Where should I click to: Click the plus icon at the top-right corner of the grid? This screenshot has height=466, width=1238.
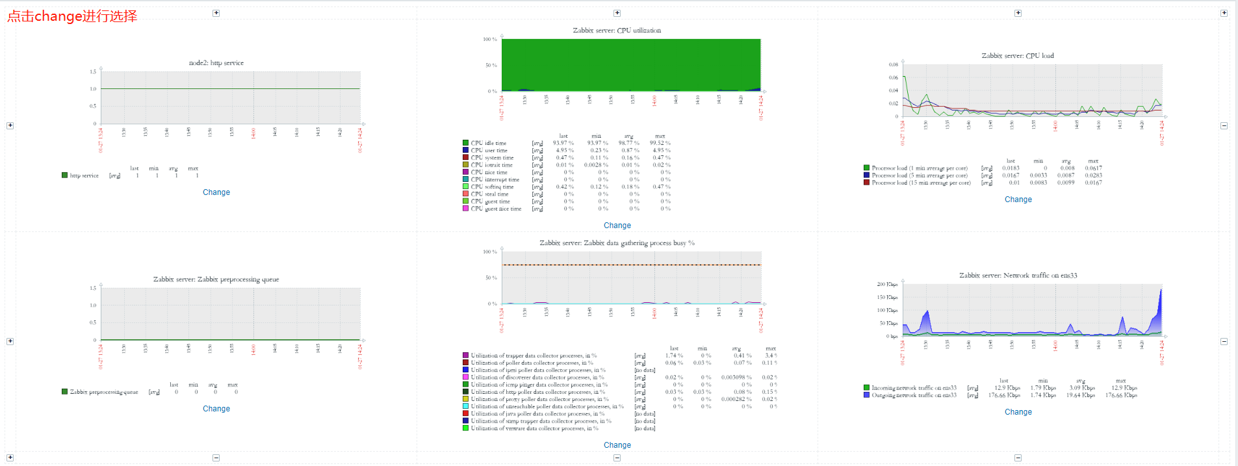[1224, 13]
